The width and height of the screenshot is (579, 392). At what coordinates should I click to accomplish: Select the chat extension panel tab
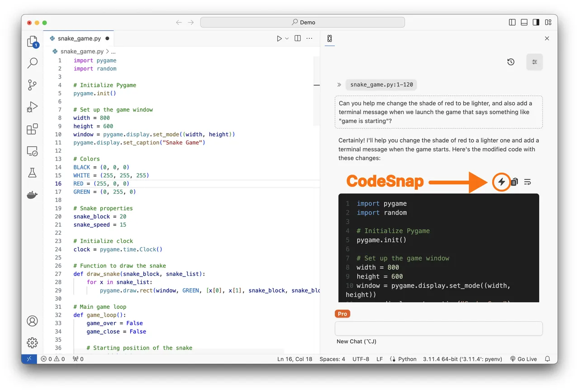tap(329, 38)
